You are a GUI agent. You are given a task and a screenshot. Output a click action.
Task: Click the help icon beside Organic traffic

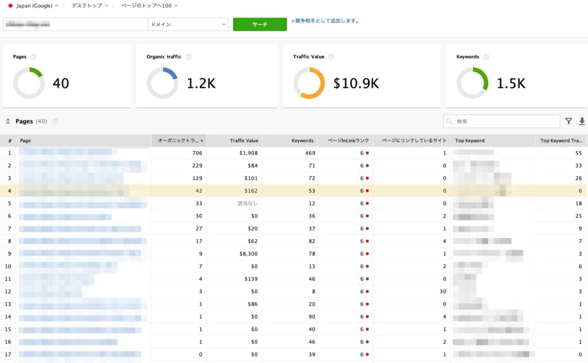[188, 57]
